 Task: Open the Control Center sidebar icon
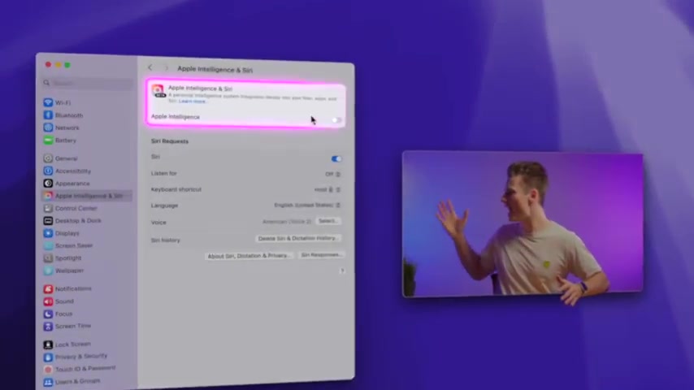click(48, 208)
